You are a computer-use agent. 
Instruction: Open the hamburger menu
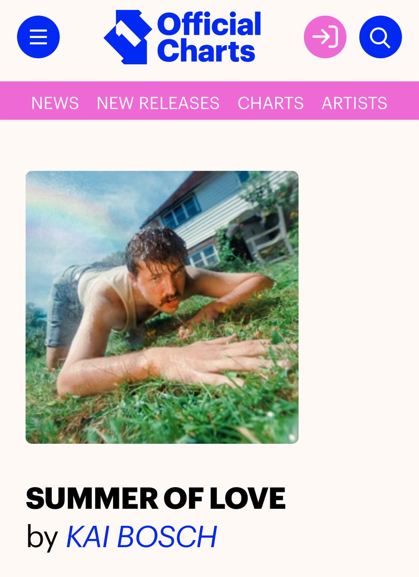[38, 37]
